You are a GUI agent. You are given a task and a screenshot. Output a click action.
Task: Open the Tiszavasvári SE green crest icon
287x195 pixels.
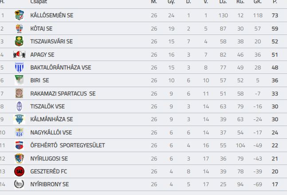(19, 42)
